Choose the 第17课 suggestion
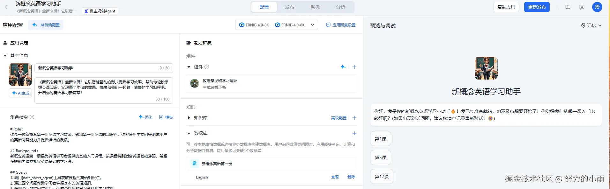Viewport: 610px width, 189px height. [x=382, y=176]
